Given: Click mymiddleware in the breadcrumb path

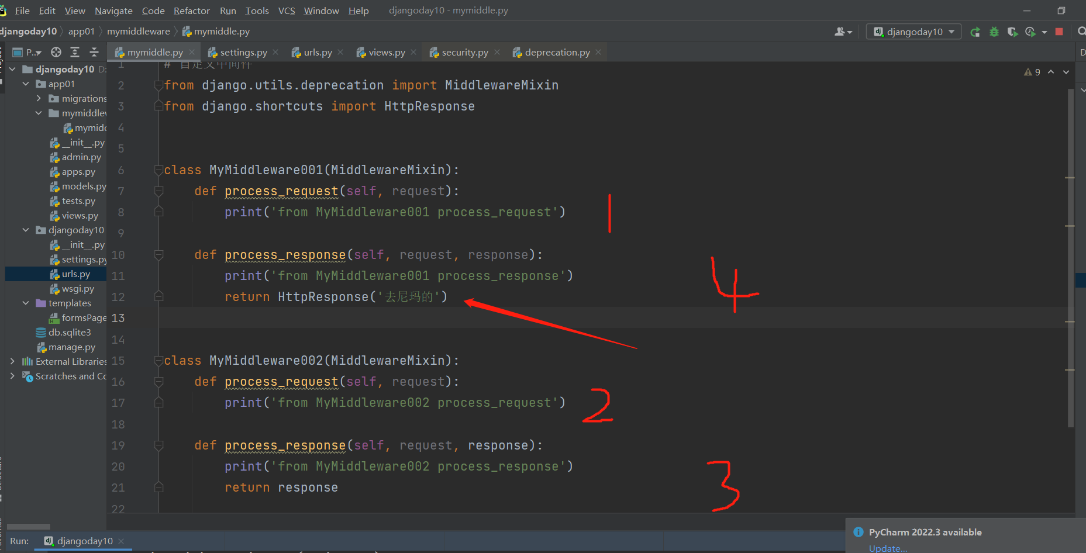Looking at the screenshot, I should pyautogui.click(x=139, y=32).
